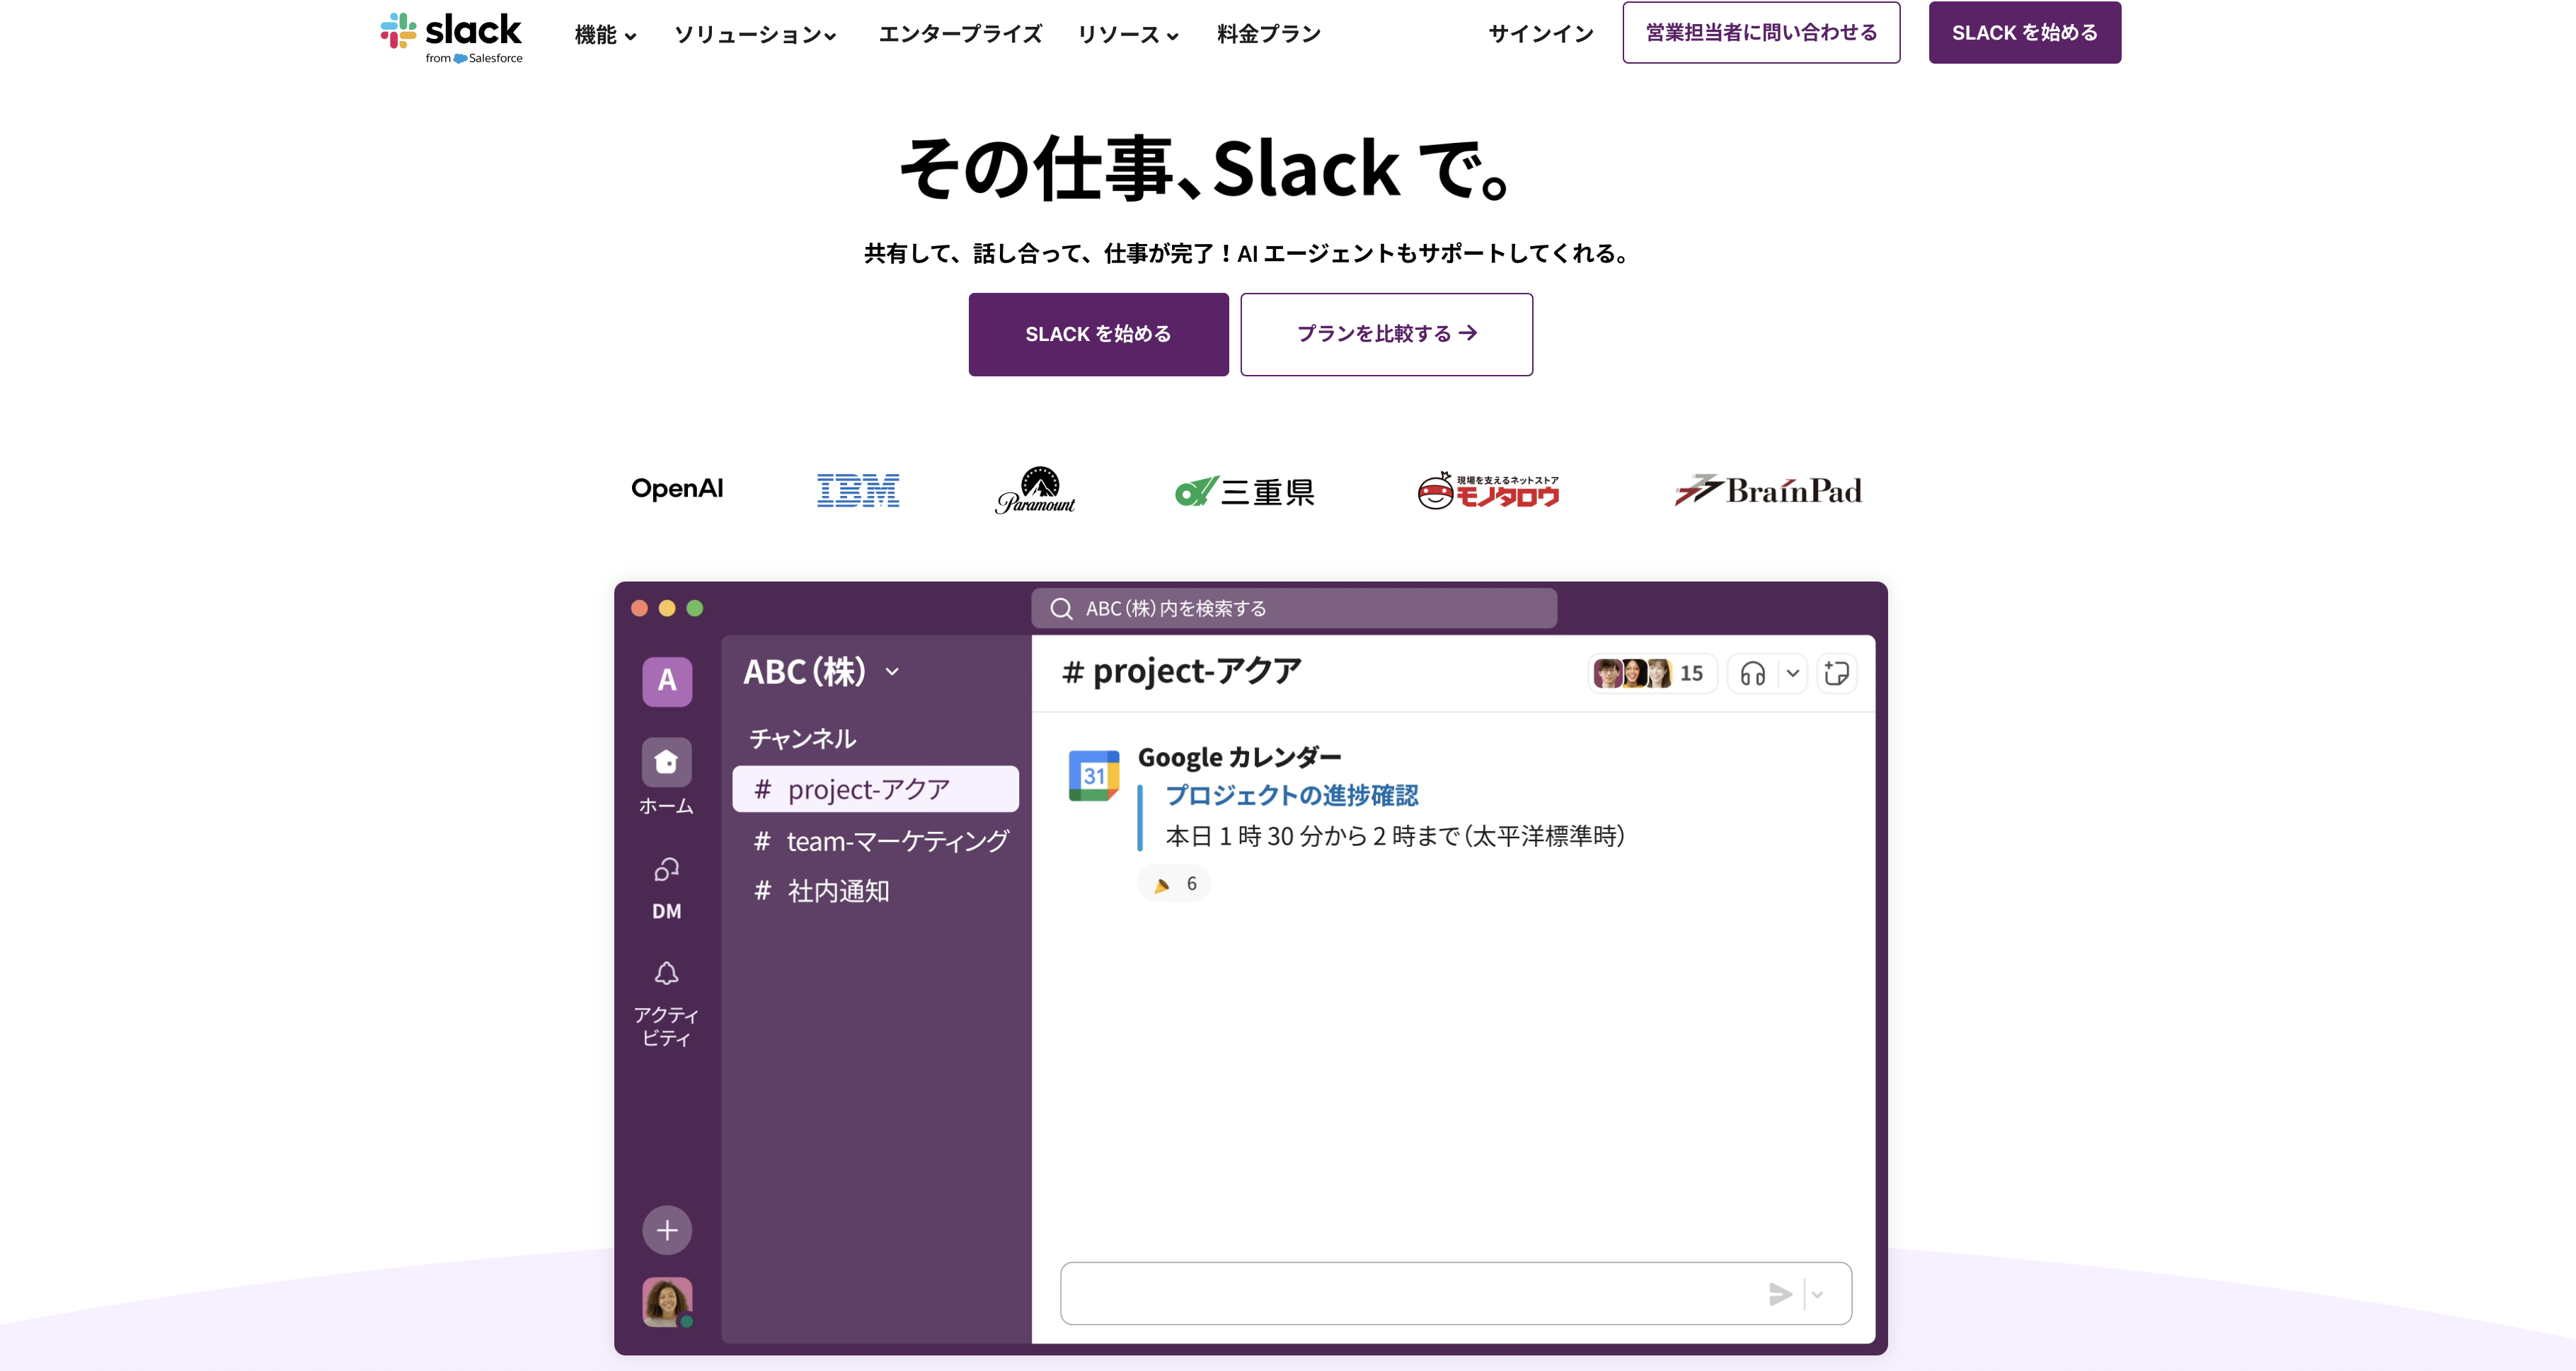Click the モノタロウ logo
This screenshot has width=2576, height=1371.
point(1488,490)
